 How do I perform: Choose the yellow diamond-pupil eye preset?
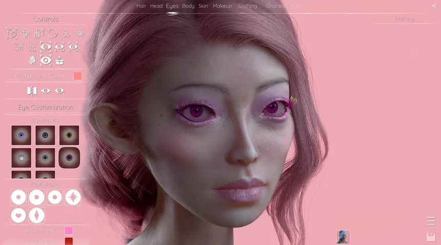[69, 135]
